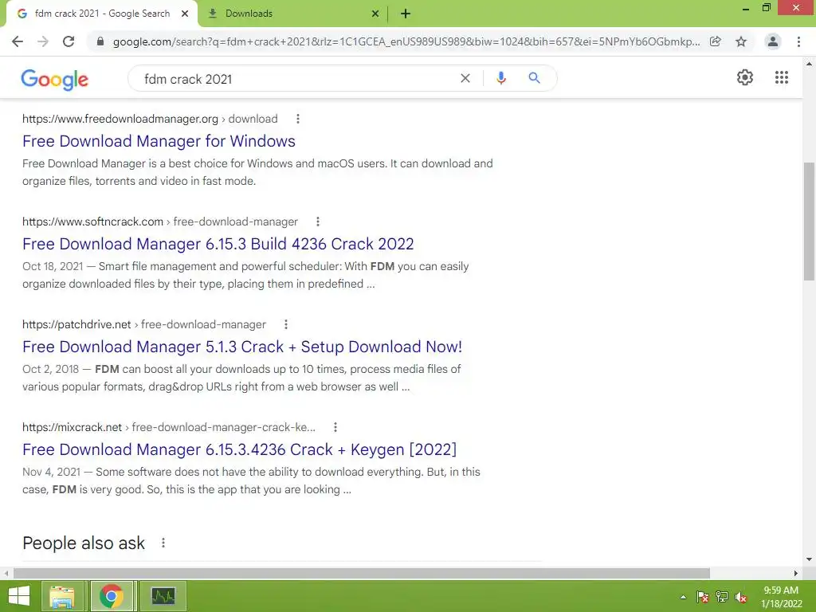The image size is (816, 612).
Task: Focus the browser address bar
Action: tap(406, 41)
